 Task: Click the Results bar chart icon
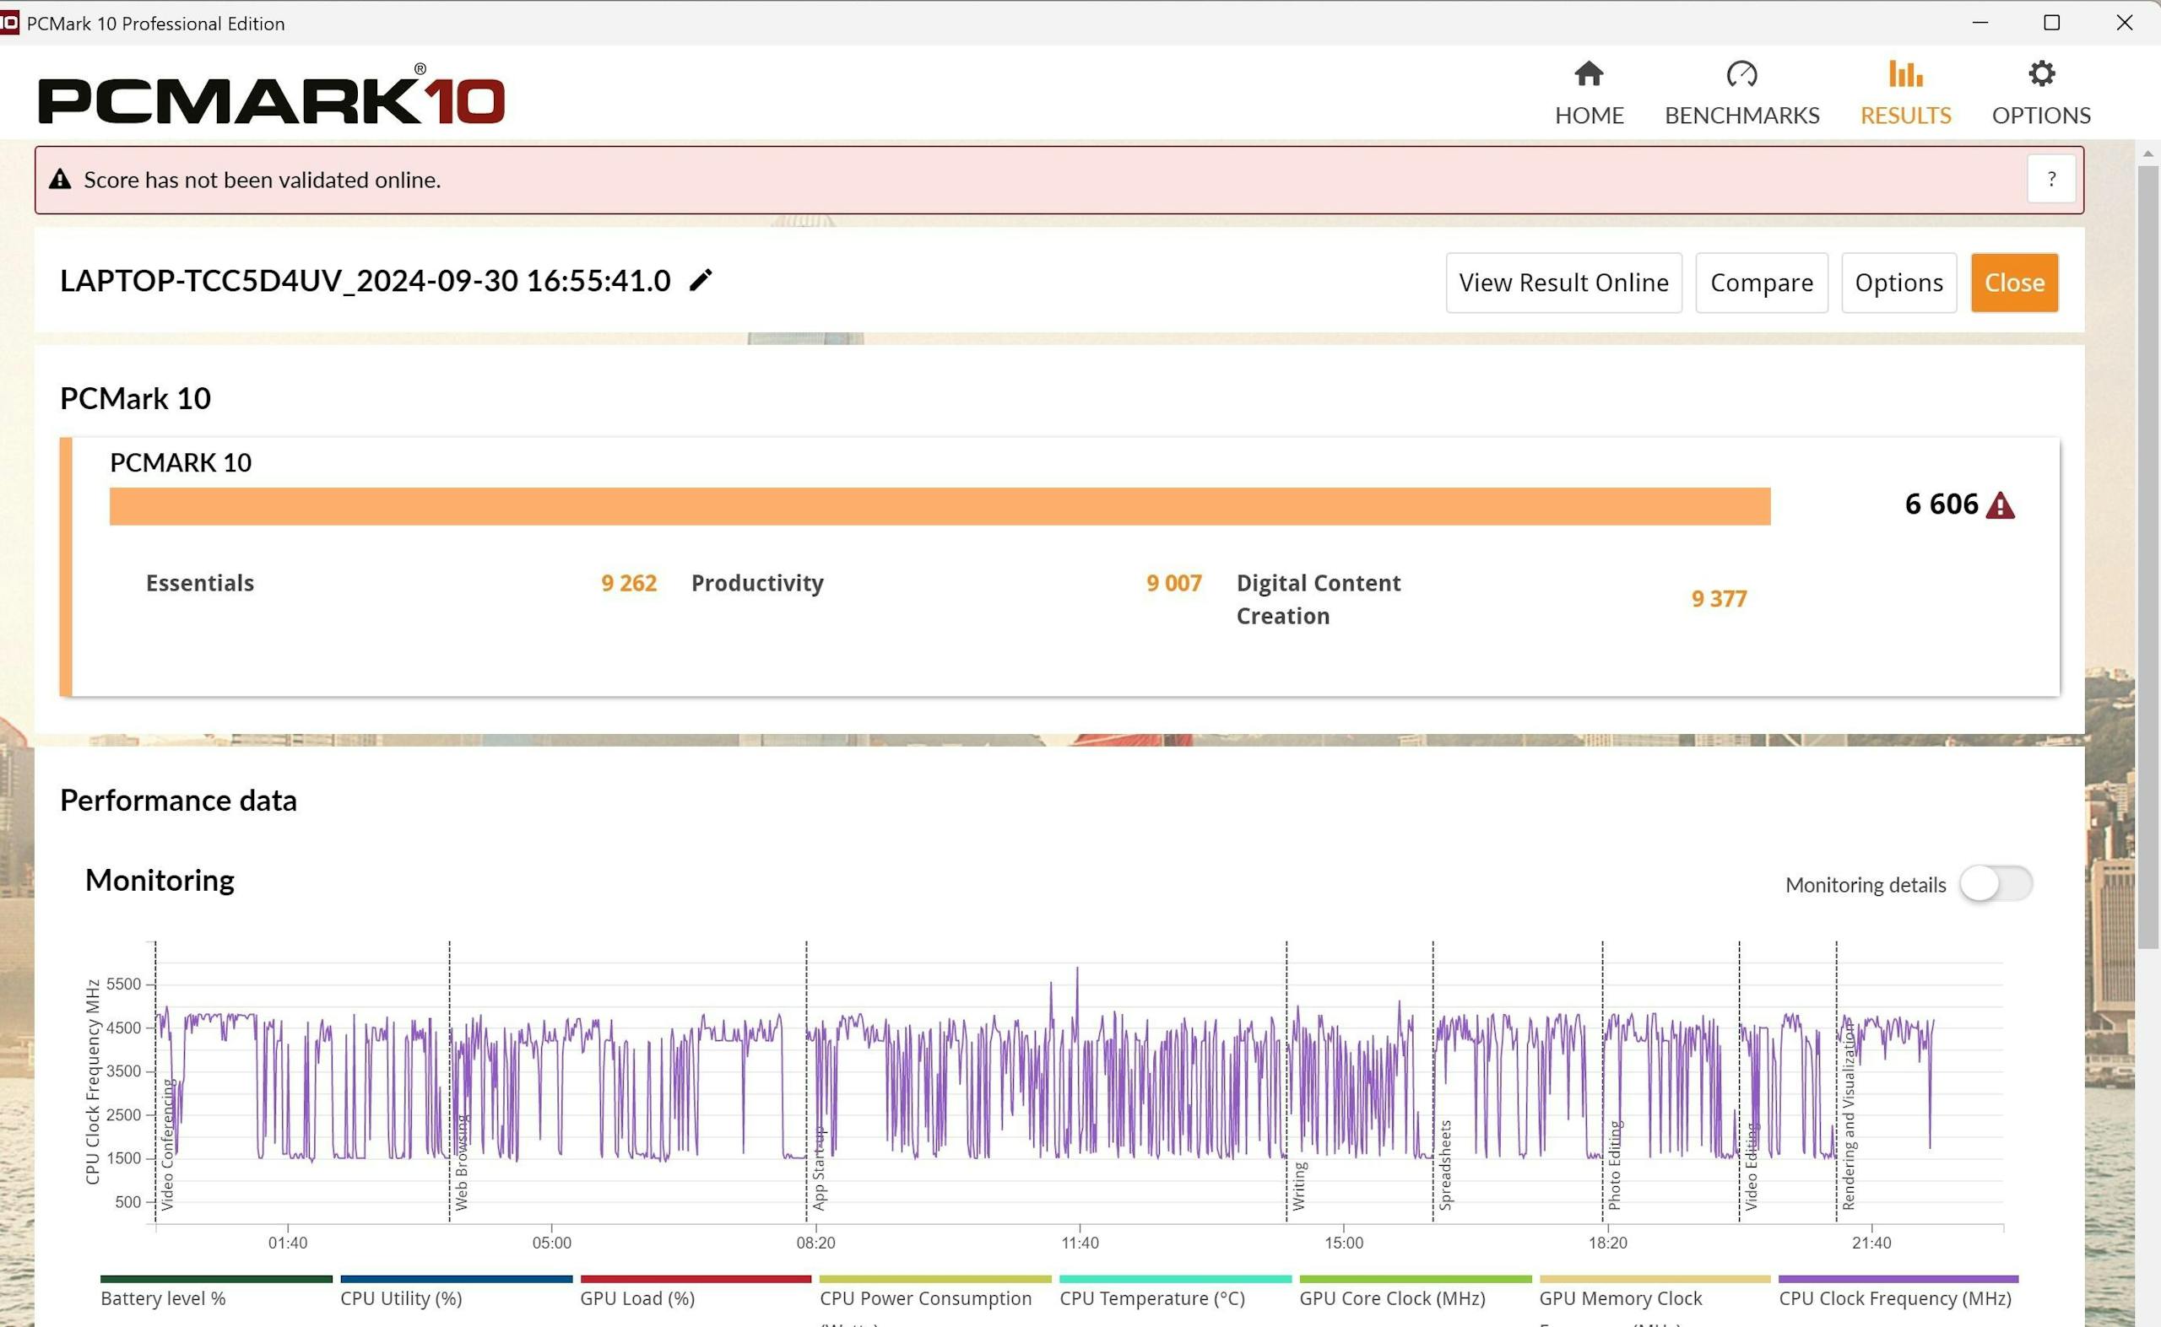click(x=1904, y=73)
